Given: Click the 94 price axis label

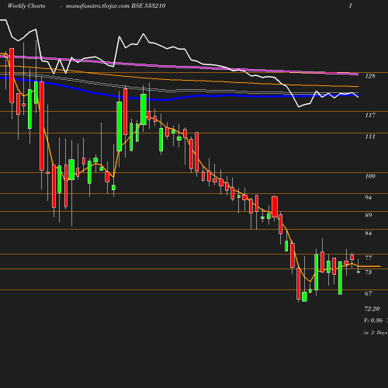Looking at the screenshot, I should click(x=368, y=197).
